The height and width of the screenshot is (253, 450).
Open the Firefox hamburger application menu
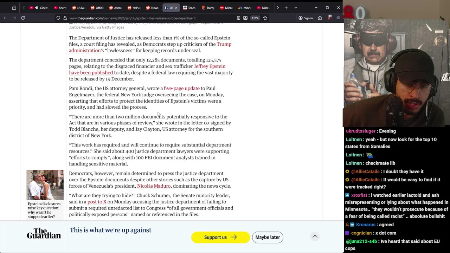point(338,18)
